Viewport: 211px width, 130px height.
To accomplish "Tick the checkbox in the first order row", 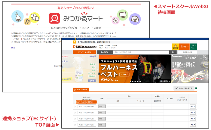I will tap(75, 107).
